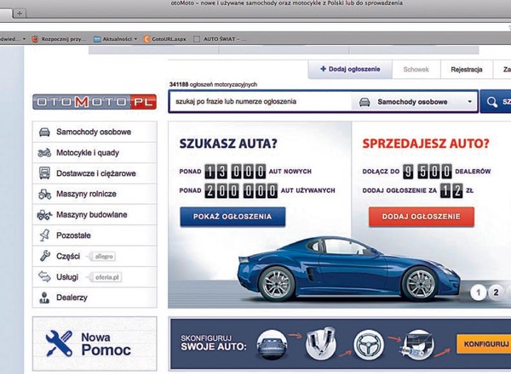Click the SKONFIGURUJ SWOJE AUTO text
Image resolution: width=511 pixels, height=374 pixels.
(214, 343)
